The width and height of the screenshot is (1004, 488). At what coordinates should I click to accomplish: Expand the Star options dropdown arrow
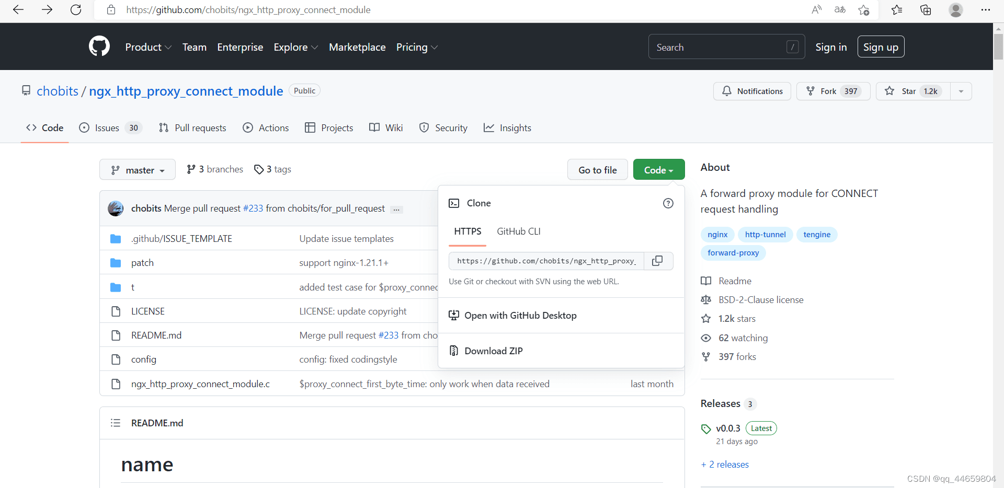click(961, 91)
